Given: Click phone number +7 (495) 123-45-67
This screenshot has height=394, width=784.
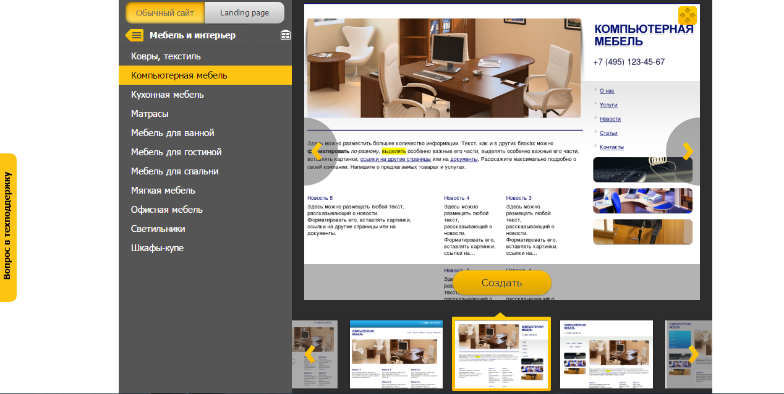Looking at the screenshot, I should (x=629, y=62).
